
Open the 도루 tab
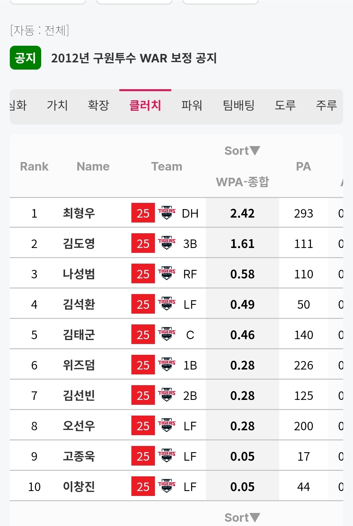pyautogui.click(x=285, y=105)
